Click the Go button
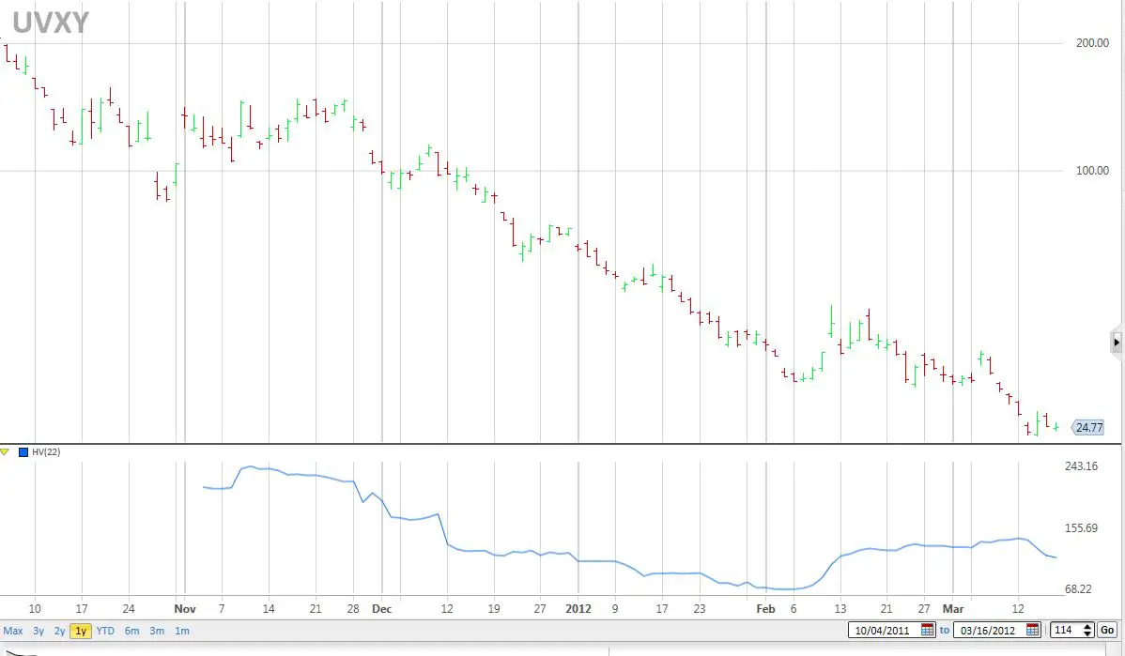This screenshot has height=656, width=1125. tap(1107, 630)
